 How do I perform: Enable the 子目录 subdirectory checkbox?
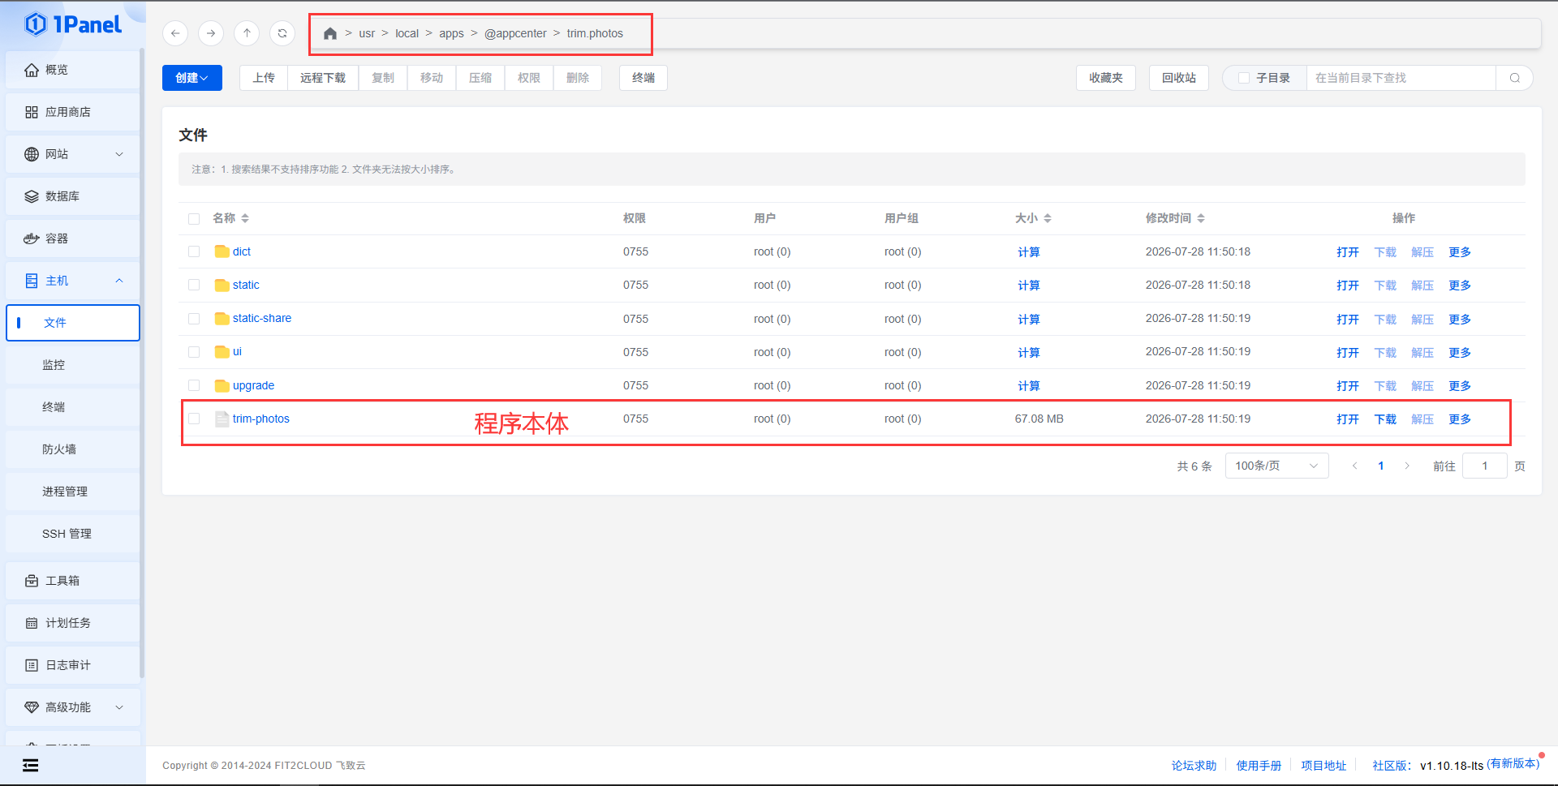click(x=1243, y=78)
